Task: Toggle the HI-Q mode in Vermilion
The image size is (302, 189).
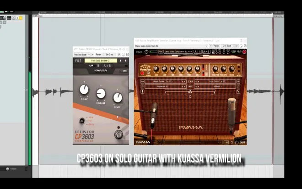Action: [x=239, y=51]
